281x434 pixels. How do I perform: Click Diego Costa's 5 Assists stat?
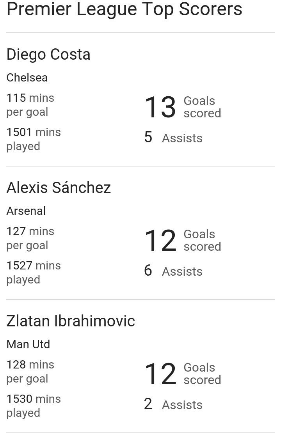(173, 138)
